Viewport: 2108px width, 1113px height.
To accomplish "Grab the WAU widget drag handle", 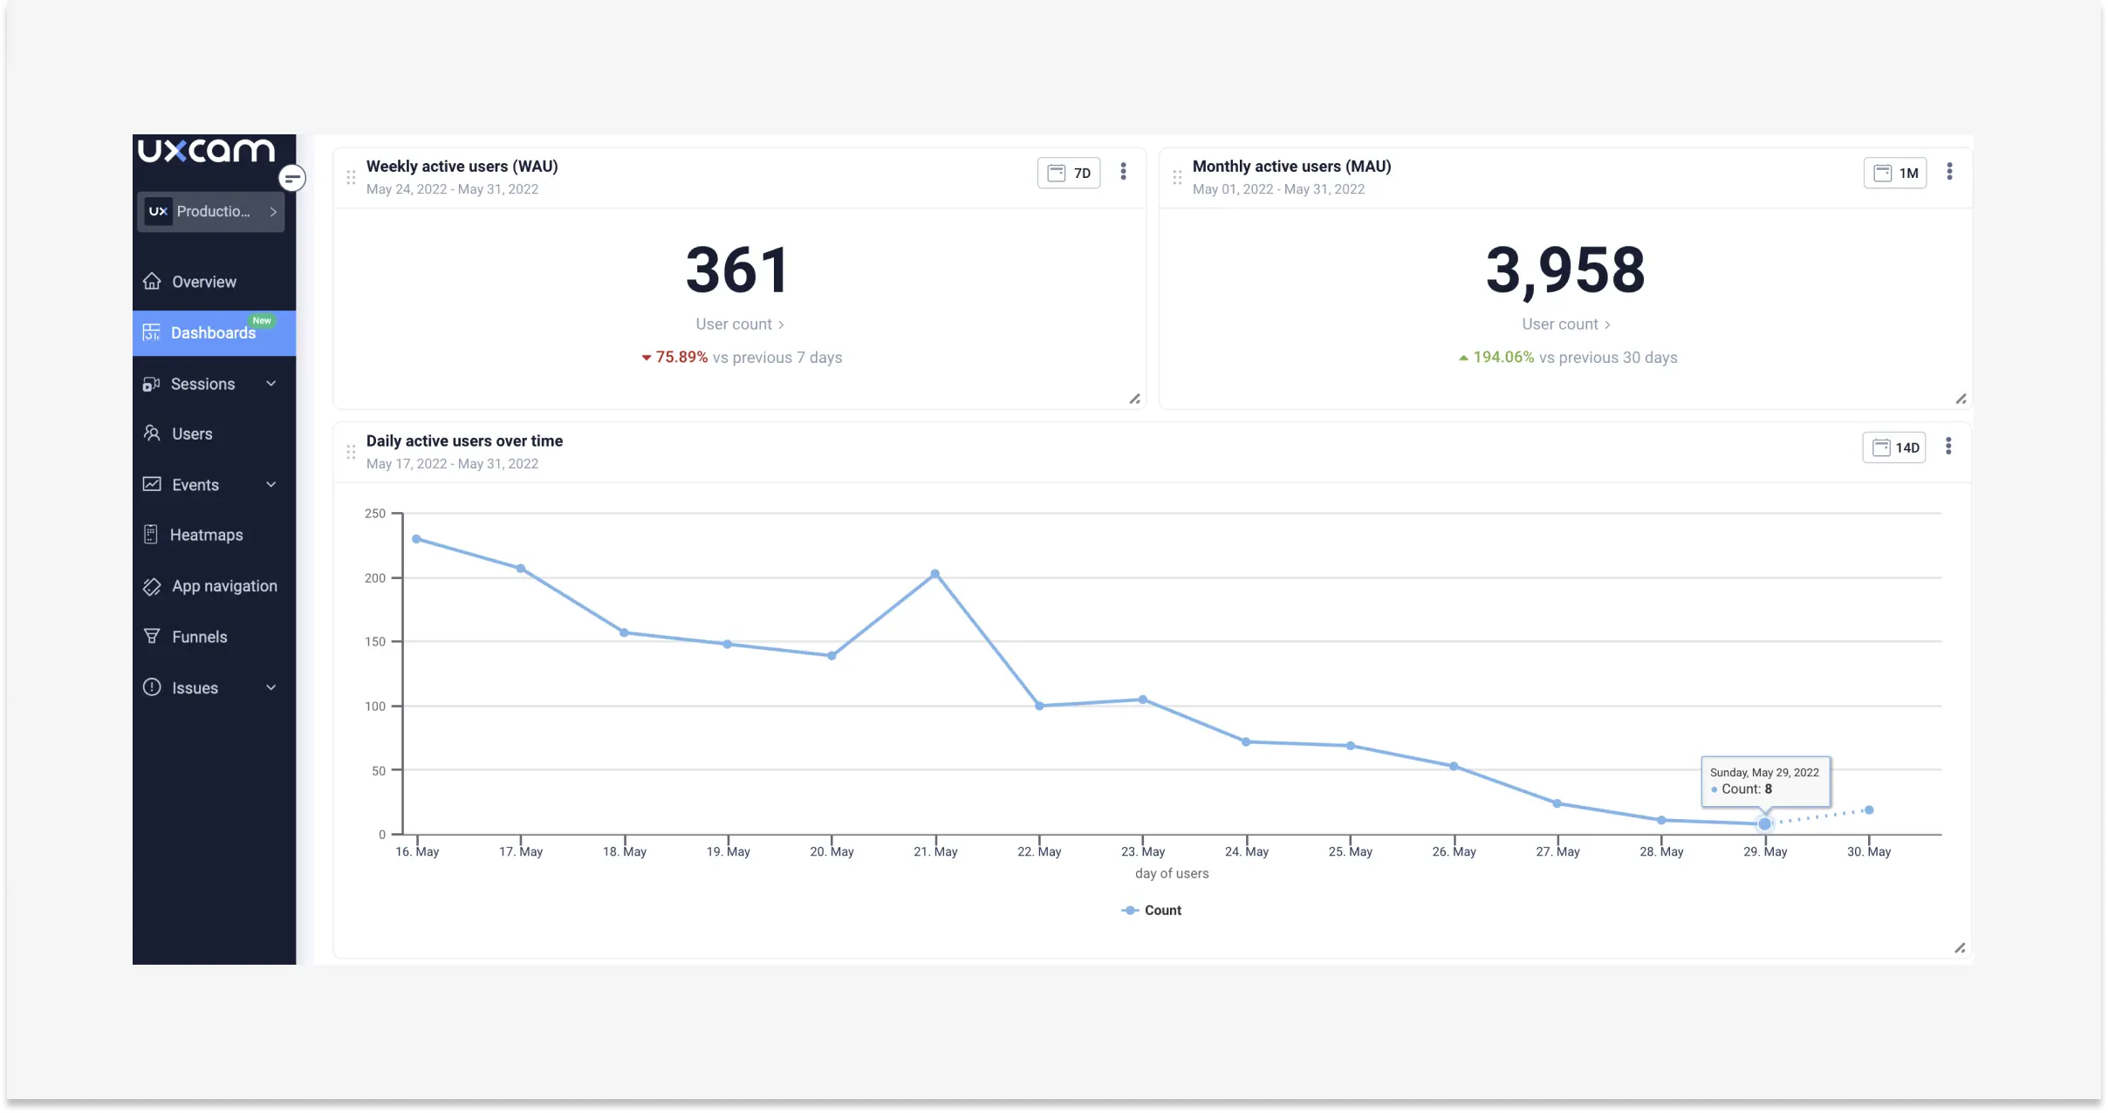I will click(351, 178).
